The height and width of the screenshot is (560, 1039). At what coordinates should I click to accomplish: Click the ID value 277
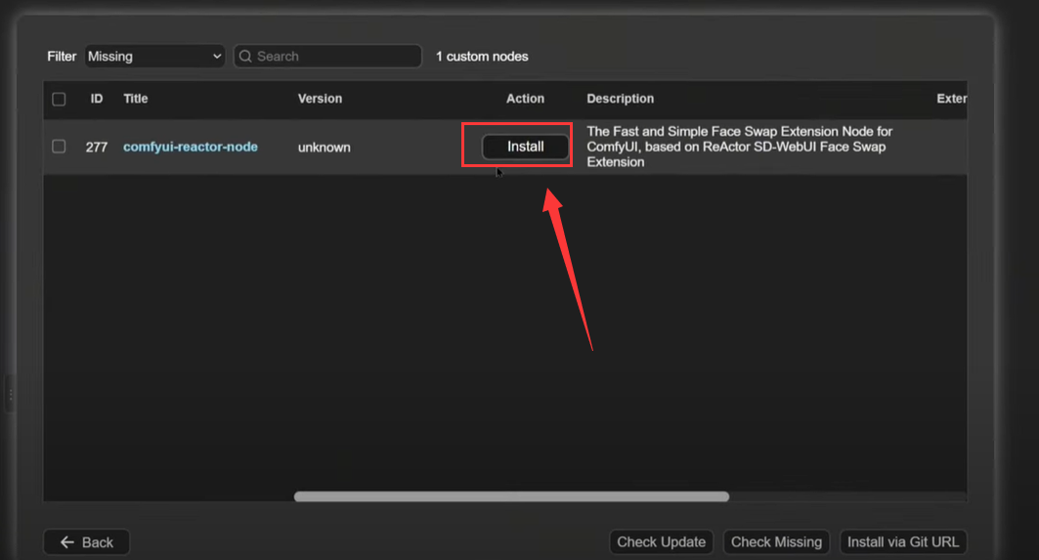[97, 148]
